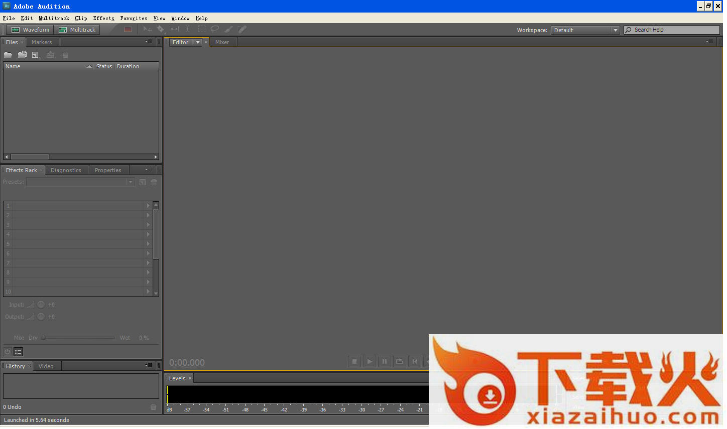Open the Workspace dropdown
Image resolution: width=727 pixels, height=429 pixels.
[x=585, y=30]
